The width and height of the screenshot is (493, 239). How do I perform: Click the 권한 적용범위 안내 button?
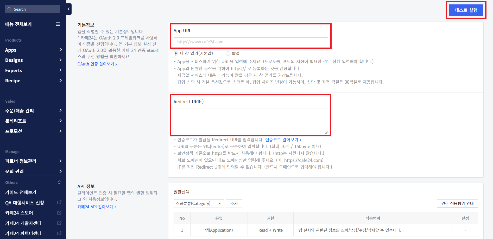[x=457, y=203]
